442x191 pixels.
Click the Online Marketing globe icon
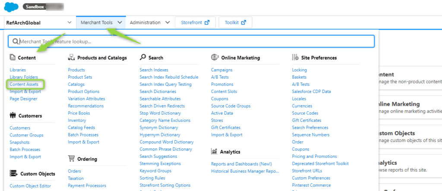(215, 57)
